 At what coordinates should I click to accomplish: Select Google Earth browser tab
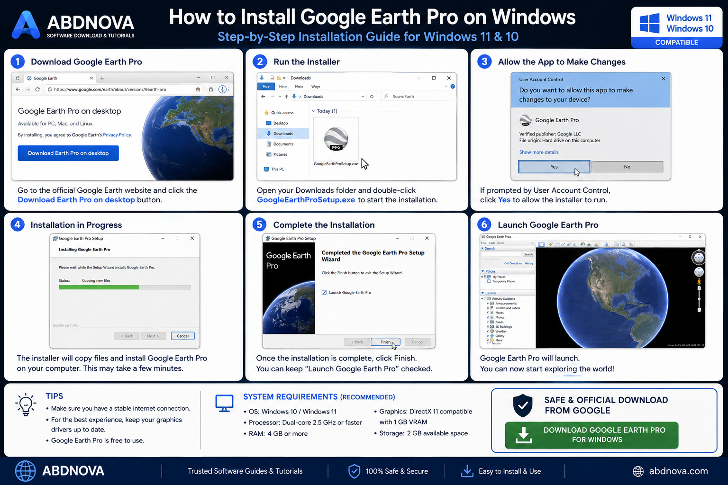[x=60, y=78]
